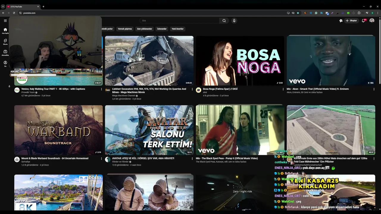
Task: Select the Yemek pişirme filter chip
Action: pos(125,29)
